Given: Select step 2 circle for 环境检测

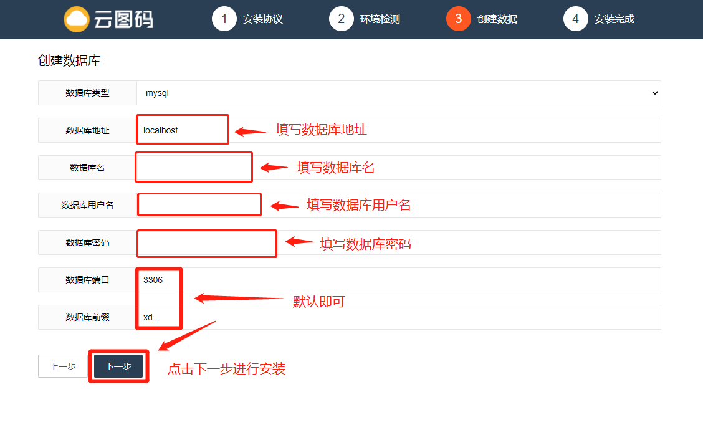Looking at the screenshot, I should click(341, 19).
